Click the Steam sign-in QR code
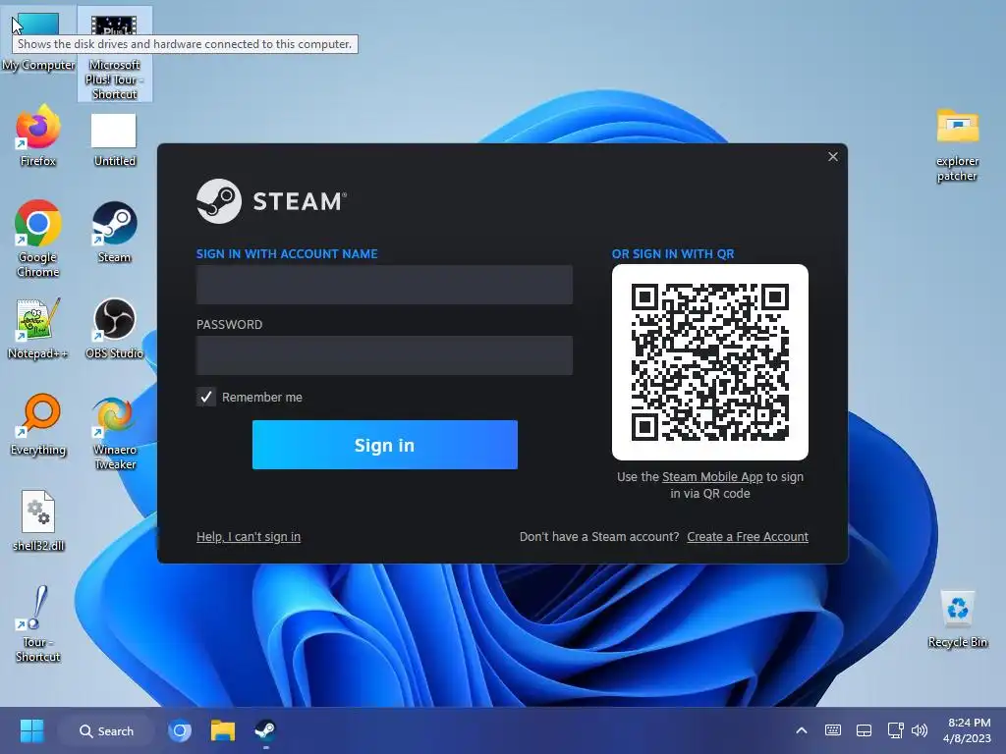 (x=710, y=362)
